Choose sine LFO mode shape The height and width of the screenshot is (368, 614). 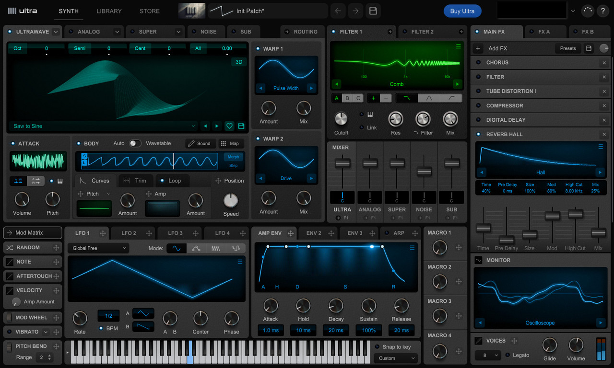[x=177, y=248]
